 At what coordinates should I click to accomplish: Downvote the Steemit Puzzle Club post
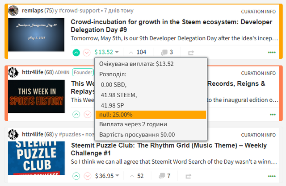pos(88,176)
